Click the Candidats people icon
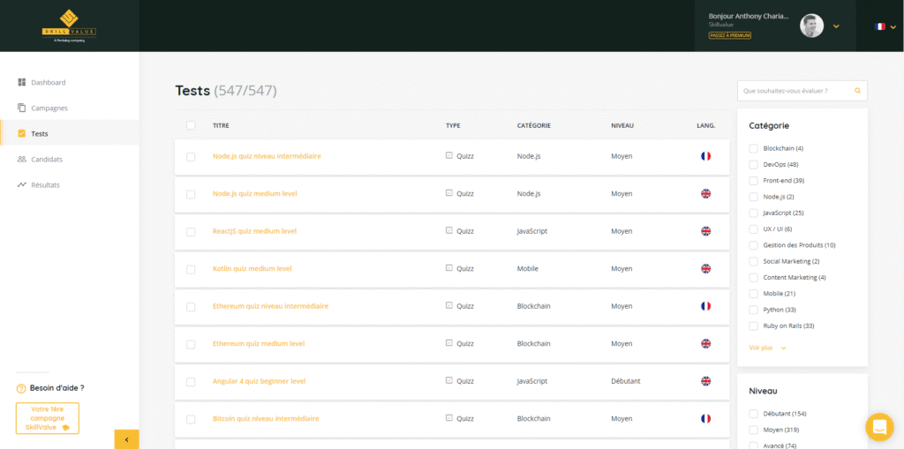Image resolution: width=904 pixels, height=449 pixels. (22, 160)
